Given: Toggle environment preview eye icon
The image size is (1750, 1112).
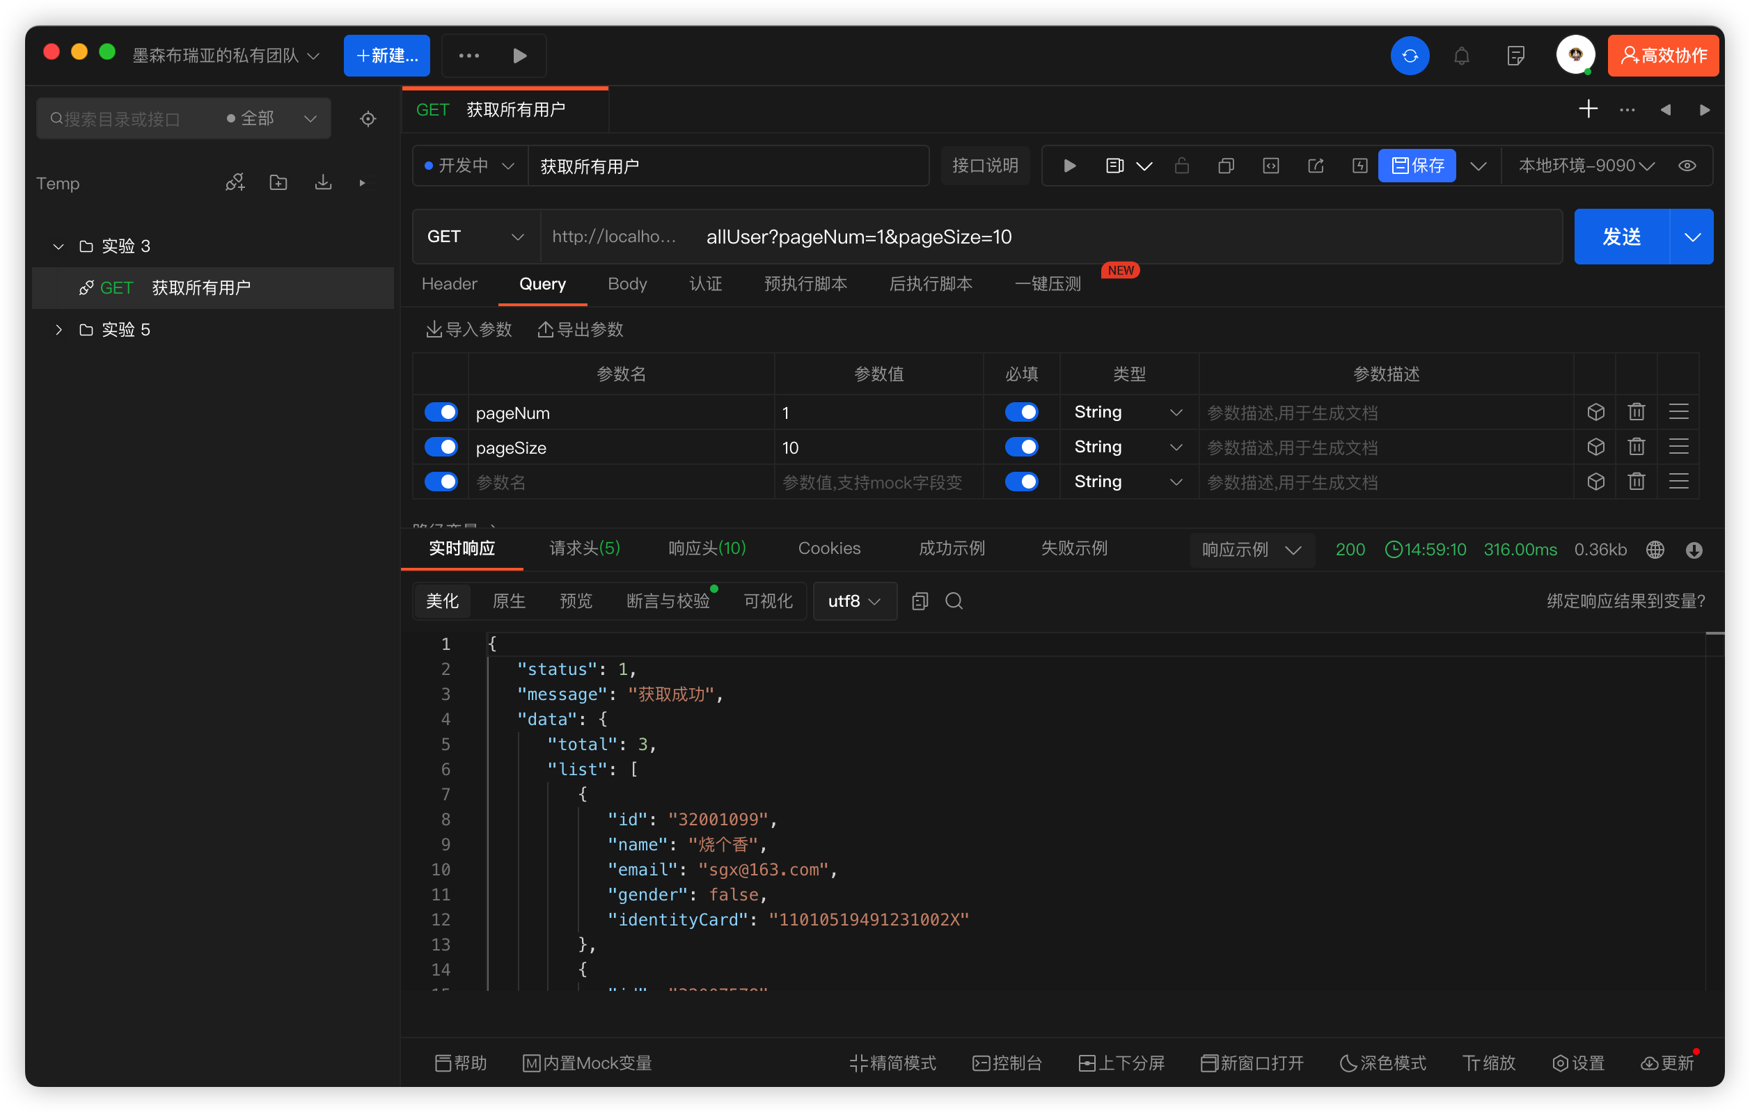Looking at the screenshot, I should 1687,166.
